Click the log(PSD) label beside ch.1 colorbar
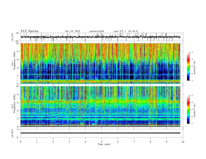 [x=195, y=68]
